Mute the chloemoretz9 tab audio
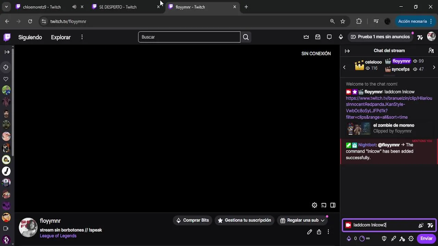Image resolution: width=438 pixels, height=246 pixels. point(74,7)
